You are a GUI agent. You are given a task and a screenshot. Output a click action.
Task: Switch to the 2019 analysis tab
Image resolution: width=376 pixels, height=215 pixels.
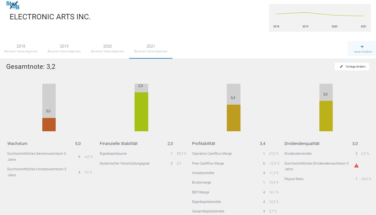(x=64, y=48)
